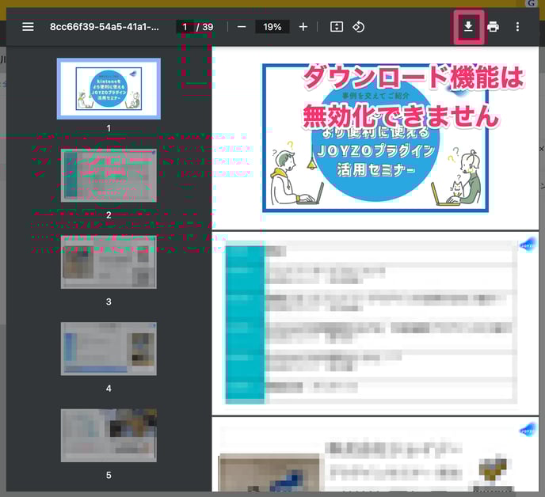Viewport: 545px width, 497px height.
Task: Click the fit to page icon
Action: 337,27
